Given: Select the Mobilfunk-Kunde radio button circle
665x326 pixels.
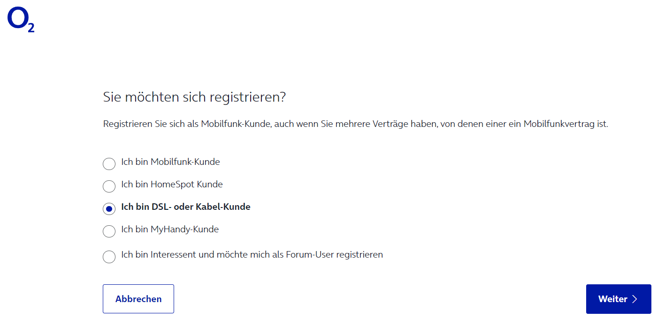Looking at the screenshot, I should [109, 164].
